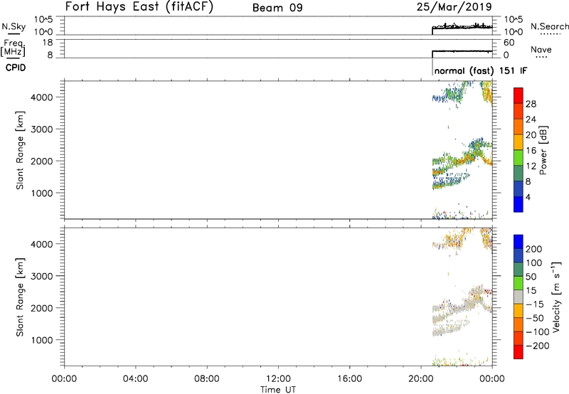The width and height of the screenshot is (569, 394).
Task: Click the velocity scale value '-200'
Action: click(536, 346)
